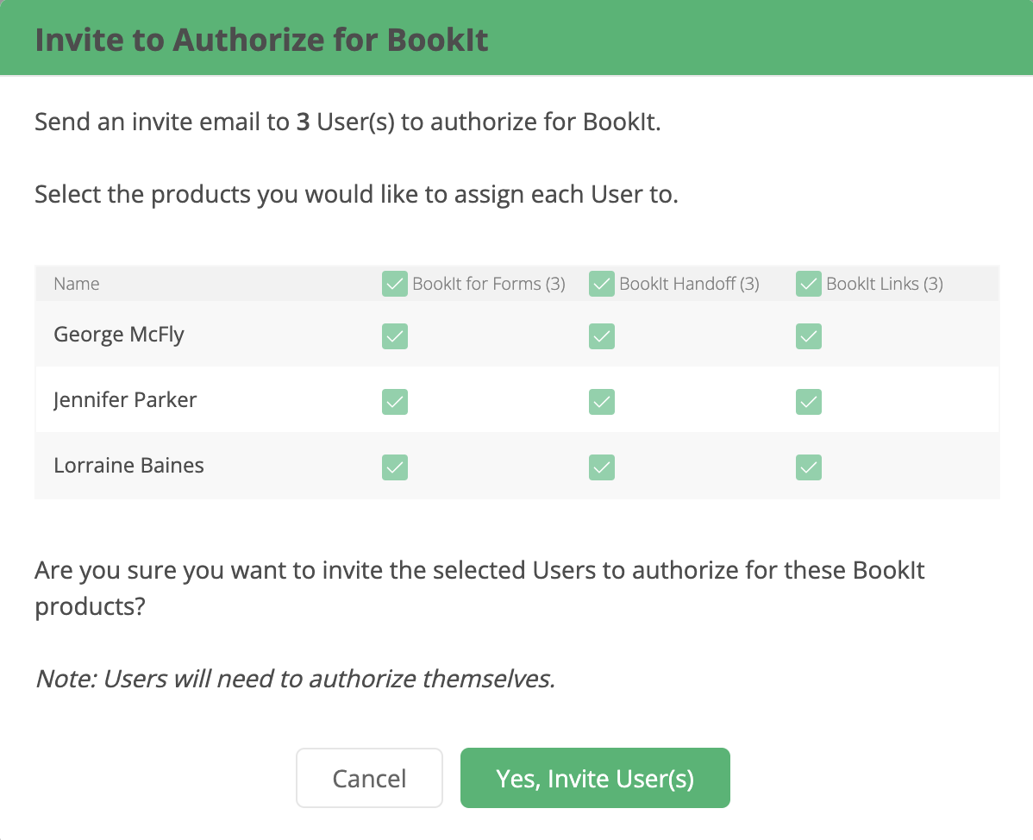This screenshot has width=1033, height=840.
Task: Toggle the BookIt for Forms select-all checkbox
Action: [x=395, y=284]
